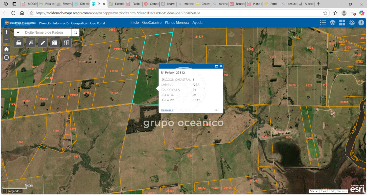Click the My Location crosshair button
Viewport: 367px width, 195px height.
6,57
